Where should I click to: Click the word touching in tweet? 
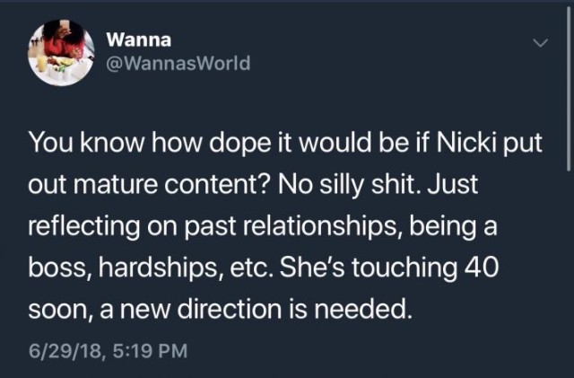point(404,268)
